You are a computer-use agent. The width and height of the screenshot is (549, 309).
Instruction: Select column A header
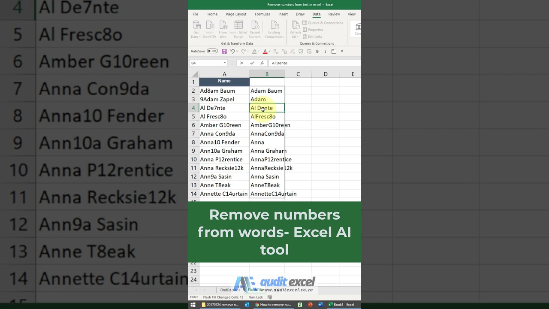224,74
